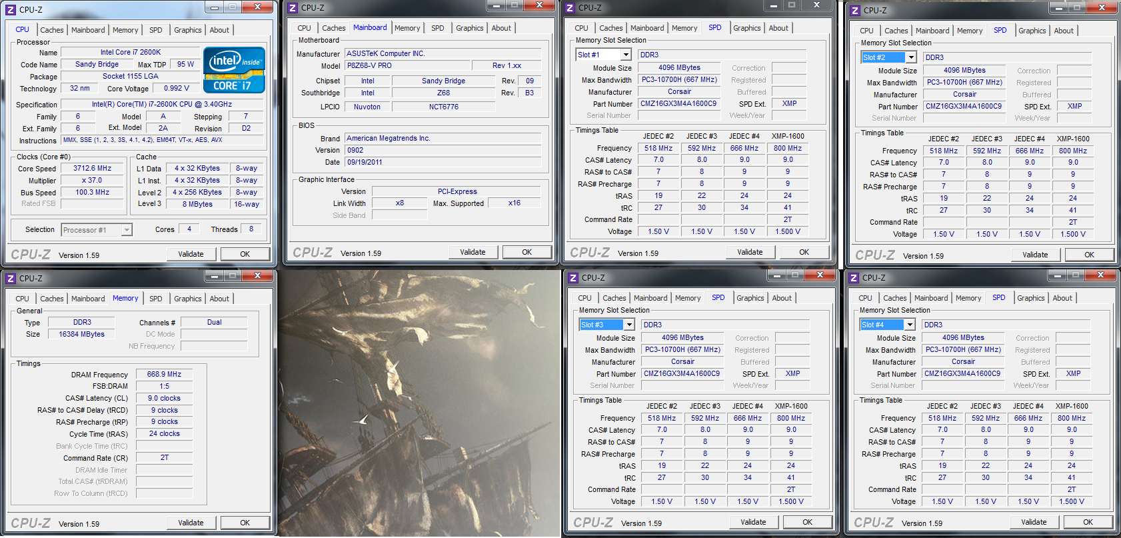Switch to Caches tab in Processor window

click(52, 30)
